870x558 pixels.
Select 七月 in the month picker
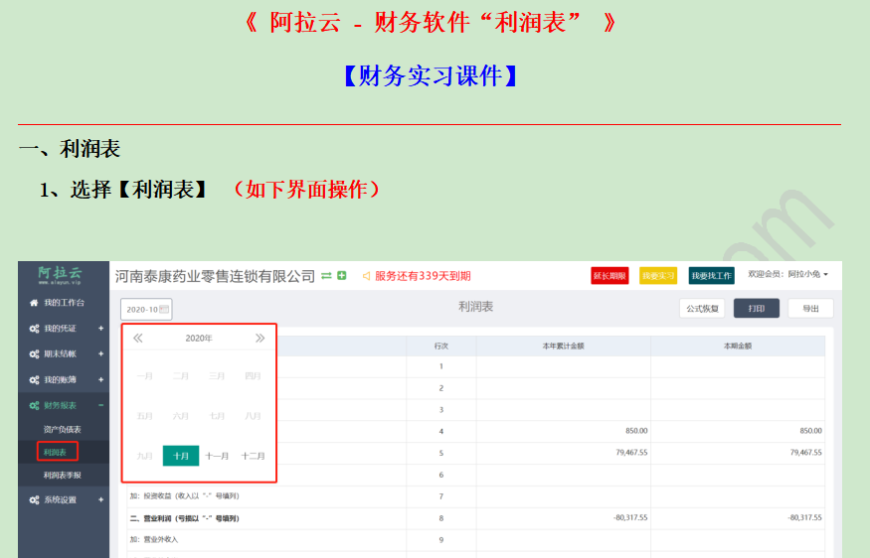click(217, 416)
